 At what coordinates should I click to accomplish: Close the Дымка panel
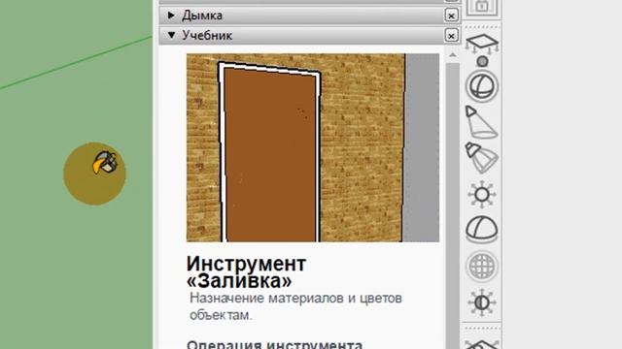[451, 16]
